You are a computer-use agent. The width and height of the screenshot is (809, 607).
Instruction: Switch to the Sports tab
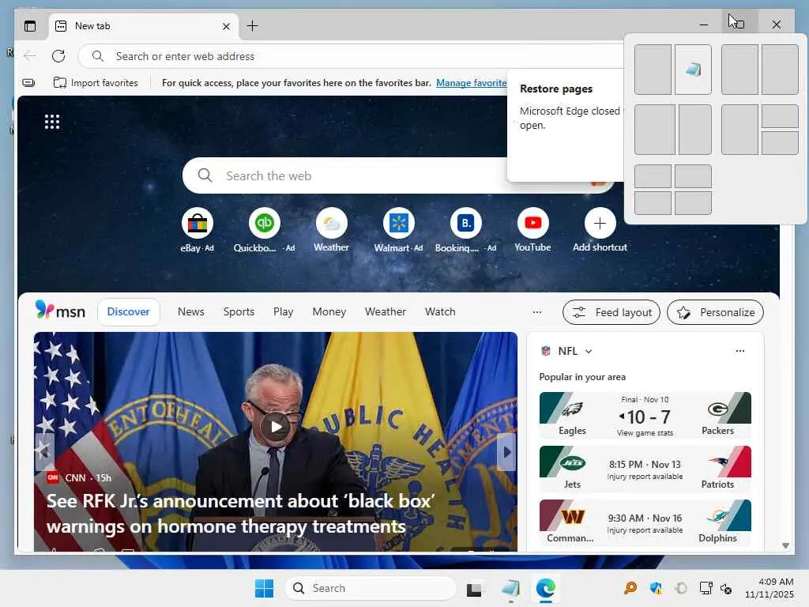[239, 311]
